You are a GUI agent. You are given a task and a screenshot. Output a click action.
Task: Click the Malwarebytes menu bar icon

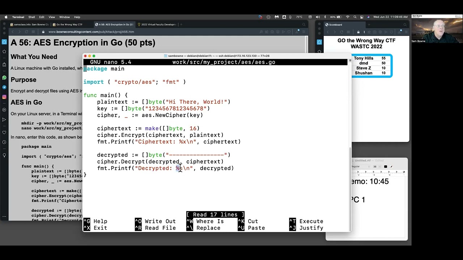point(277,17)
